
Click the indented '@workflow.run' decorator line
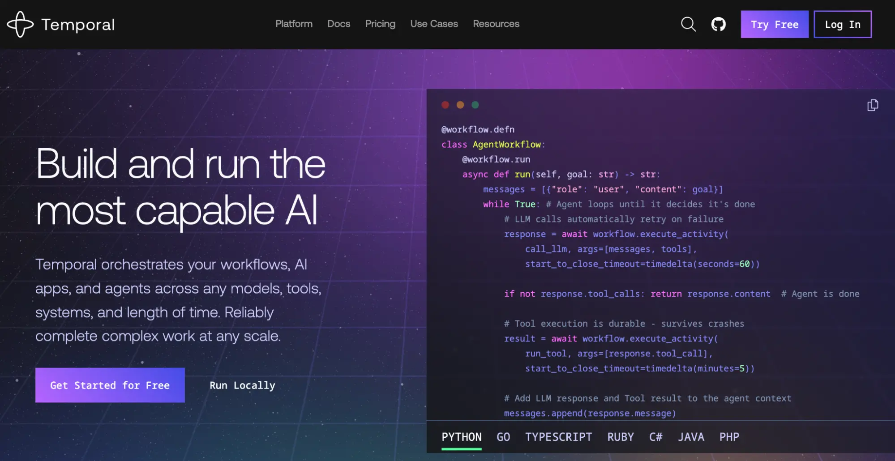point(496,159)
